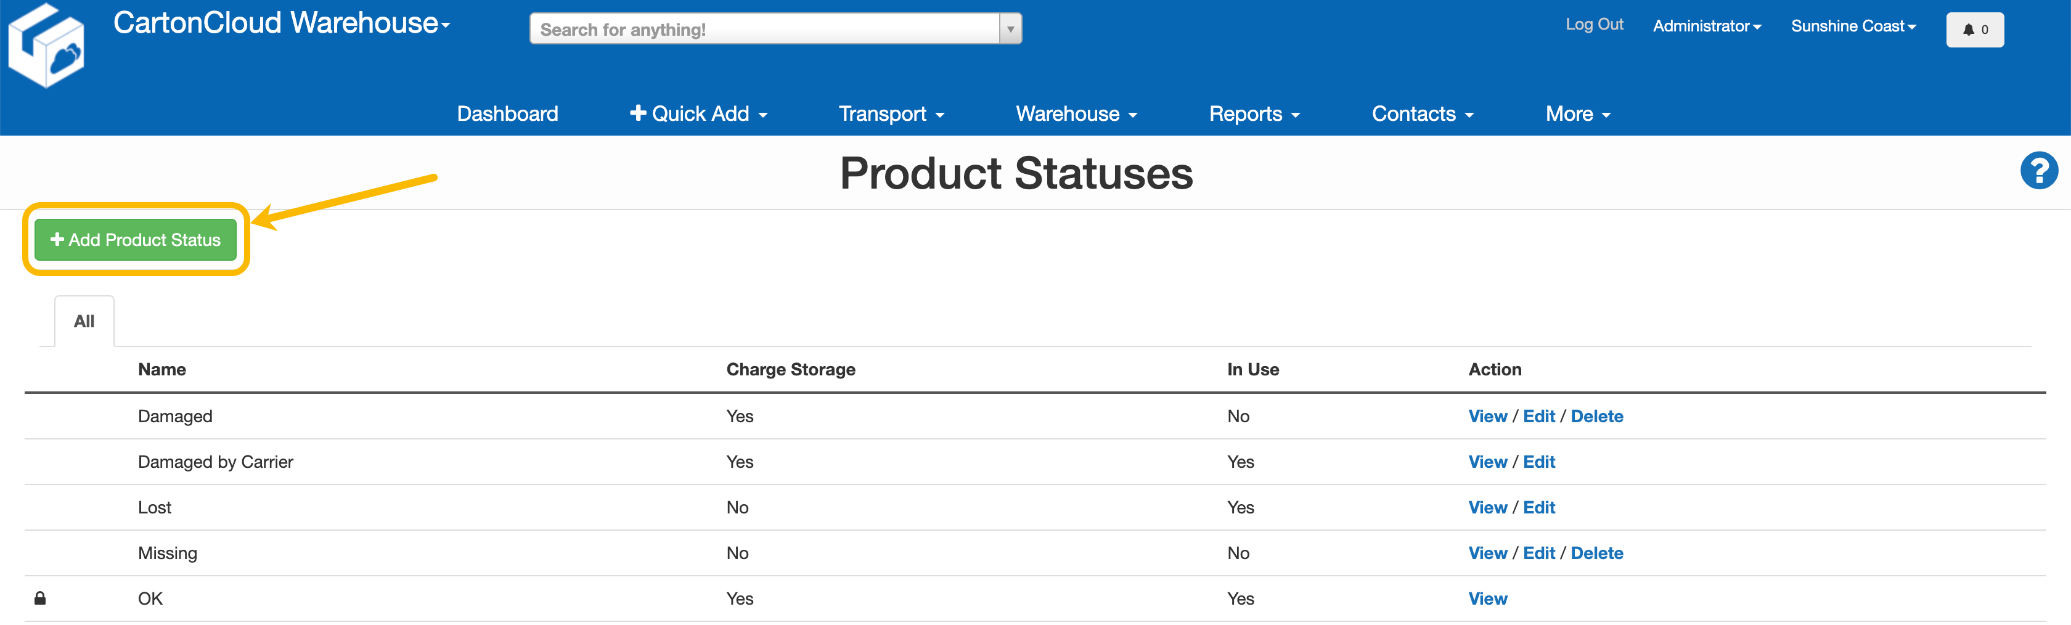This screenshot has height=625, width=2071.
Task: Click the search box dropdown arrow
Action: pos(1010,28)
